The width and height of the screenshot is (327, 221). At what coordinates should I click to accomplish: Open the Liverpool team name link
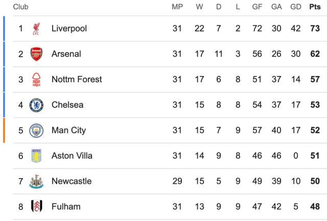[x=69, y=29]
